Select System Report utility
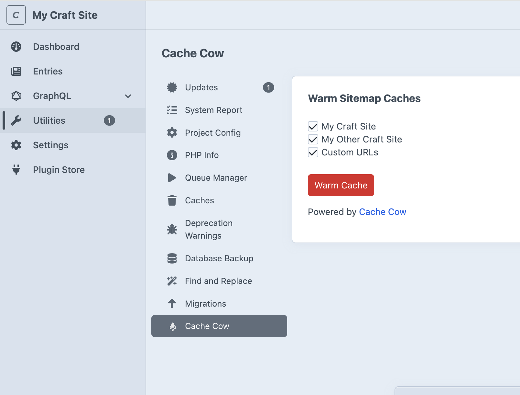Image resolution: width=520 pixels, height=395 pixels. (213, 110)
